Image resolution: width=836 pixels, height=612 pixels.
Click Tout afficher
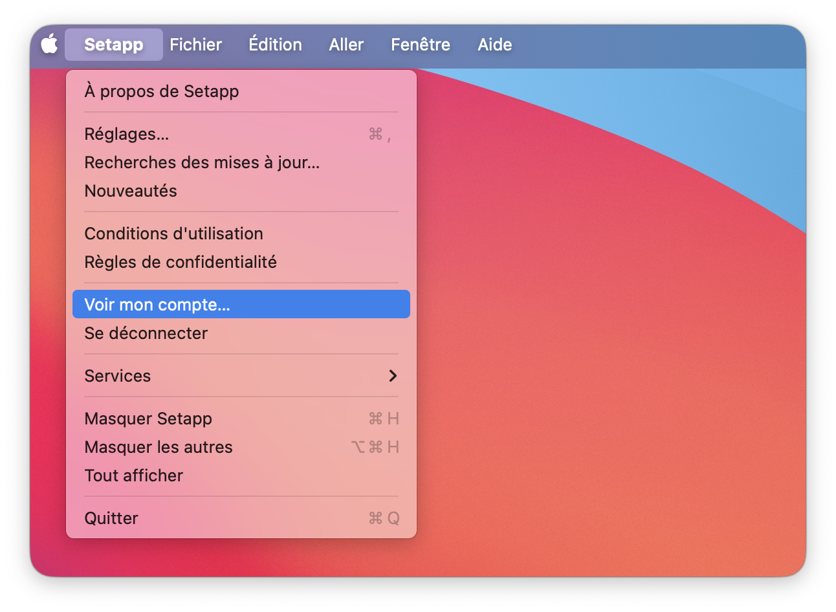(x=241, y=475)
